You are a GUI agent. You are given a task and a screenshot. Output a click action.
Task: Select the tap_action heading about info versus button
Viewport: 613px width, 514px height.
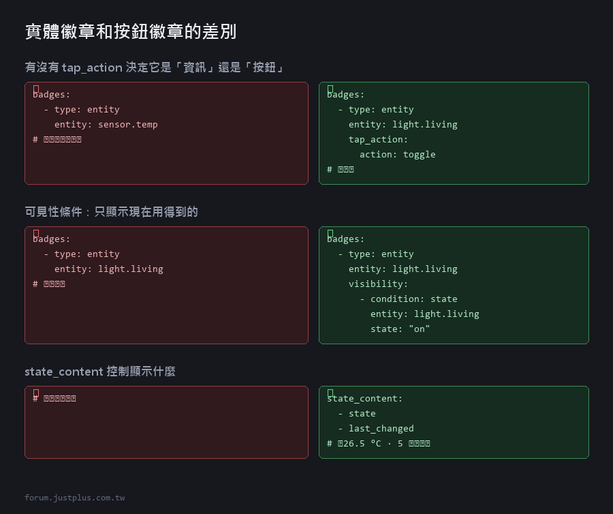click(154, 67)
